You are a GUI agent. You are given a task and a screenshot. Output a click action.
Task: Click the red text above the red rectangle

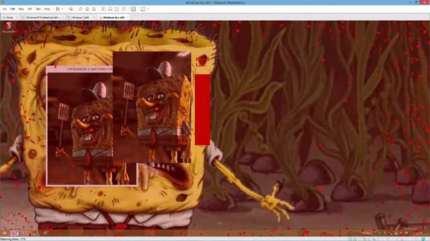pos(202,62)
